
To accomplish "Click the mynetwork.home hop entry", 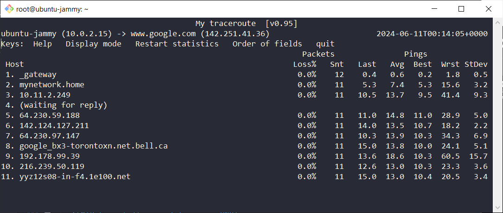I will 51,84.
